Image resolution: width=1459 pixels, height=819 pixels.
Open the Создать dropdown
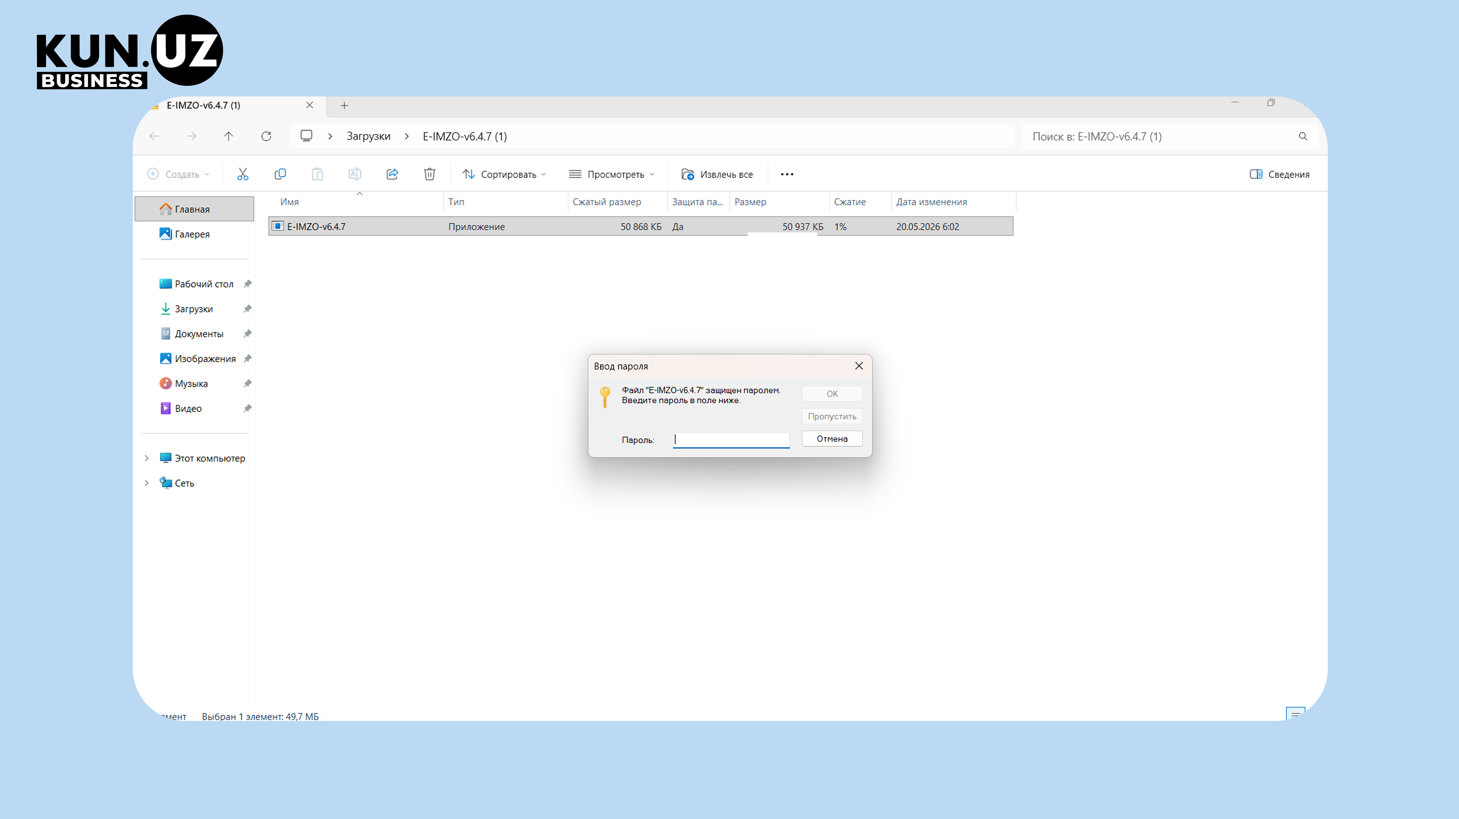(x=178, y=174)
